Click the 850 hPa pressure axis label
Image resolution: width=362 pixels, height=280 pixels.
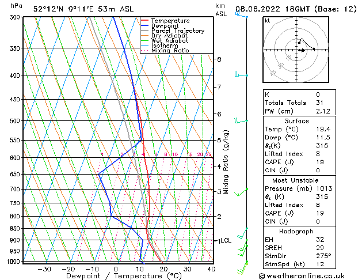point(15,229)
